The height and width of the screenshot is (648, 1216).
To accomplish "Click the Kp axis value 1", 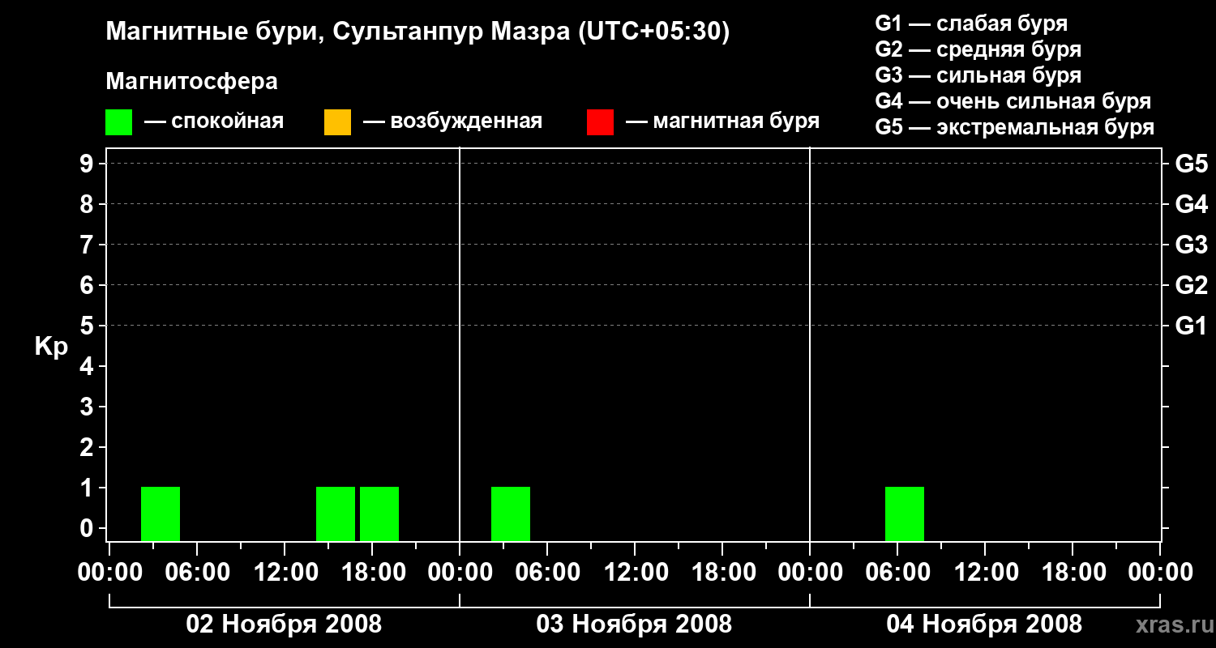I will (85, 488).
